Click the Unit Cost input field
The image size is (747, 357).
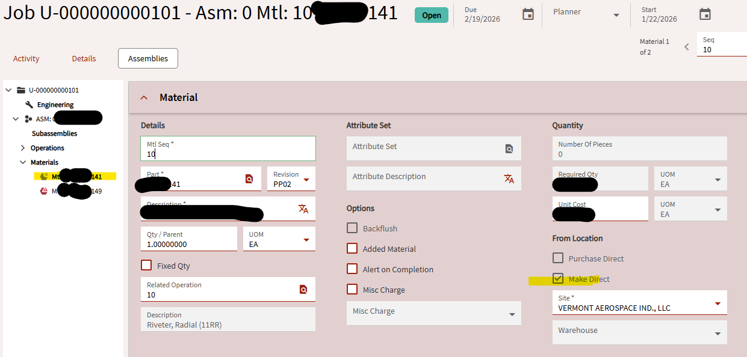point(600,209)
